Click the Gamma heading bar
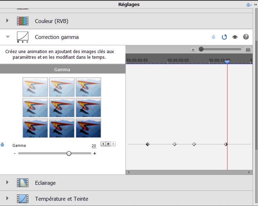258x206 pixels. point(62,70)
